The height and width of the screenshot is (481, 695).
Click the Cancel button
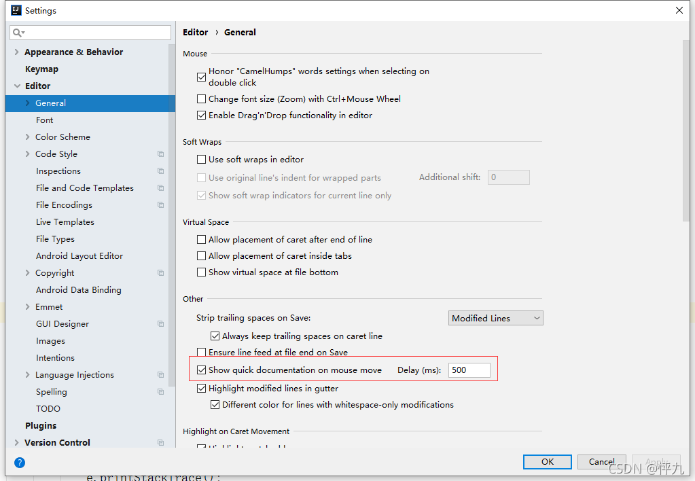[x=601, y=462]
